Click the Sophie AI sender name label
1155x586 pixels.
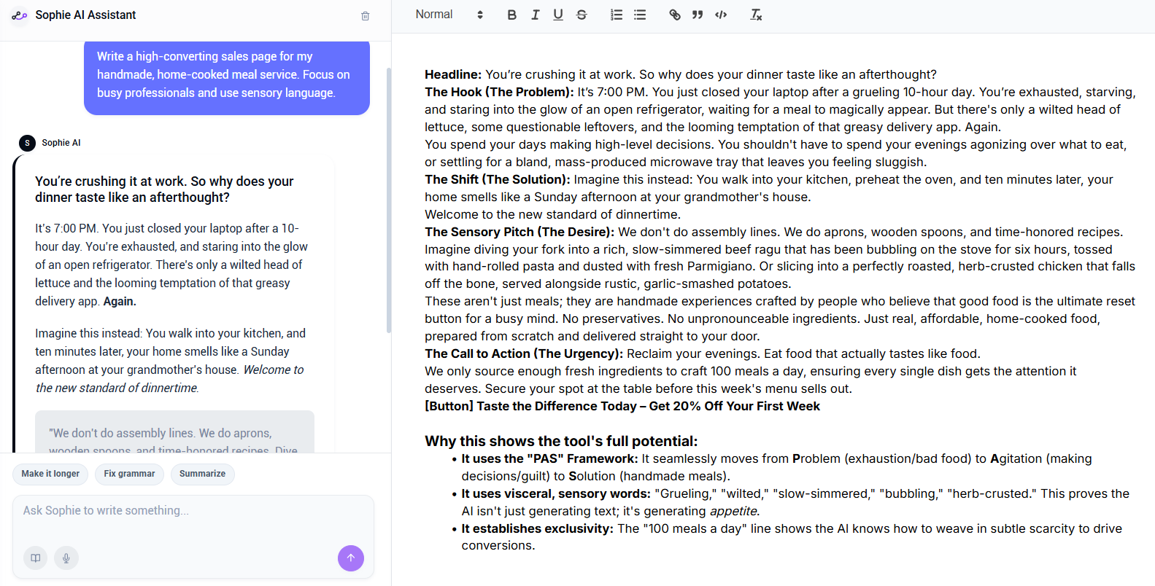click(x=61, y=143)
